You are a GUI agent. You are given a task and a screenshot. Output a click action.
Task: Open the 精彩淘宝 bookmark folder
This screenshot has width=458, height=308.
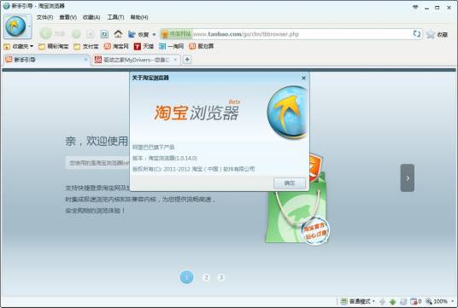click(54, 46)
